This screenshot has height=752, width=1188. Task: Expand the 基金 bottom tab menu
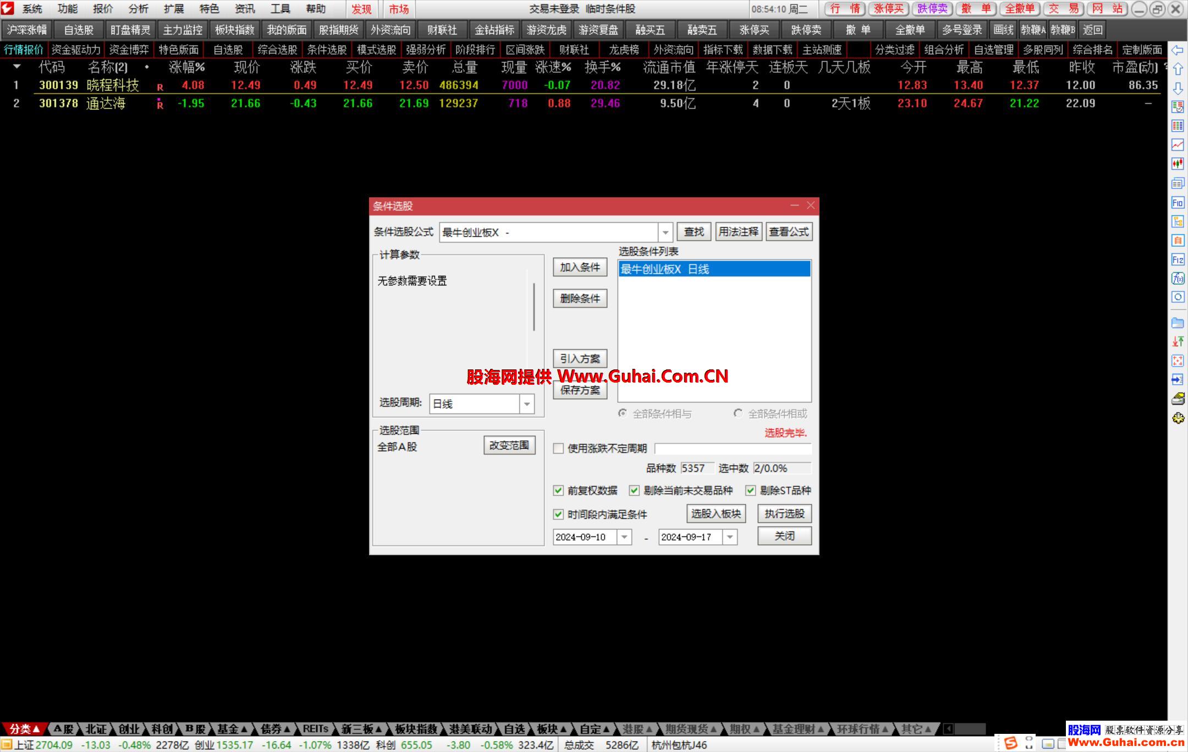(232, 729)
